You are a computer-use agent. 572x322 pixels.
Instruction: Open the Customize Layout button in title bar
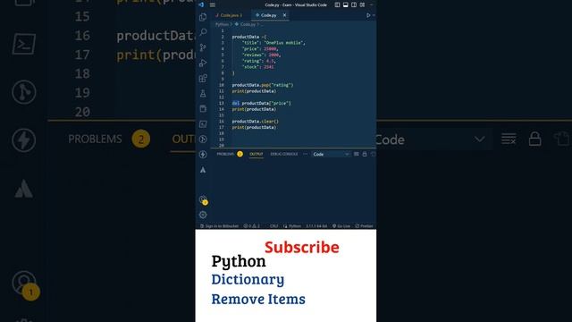point(362,4)
